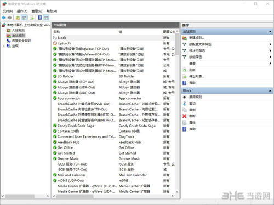Screen dimensions: 274x205
Task: Click the Back arrow in the toolbar
Action: 4,18
